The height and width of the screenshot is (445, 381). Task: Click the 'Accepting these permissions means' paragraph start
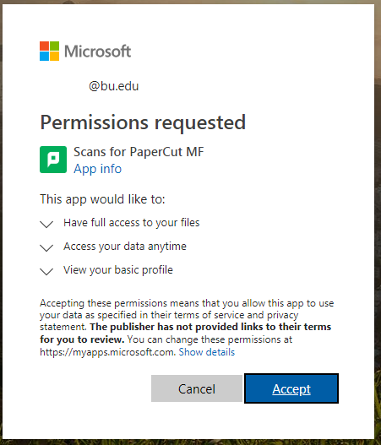pyautogui.click(x=104, y=303)
